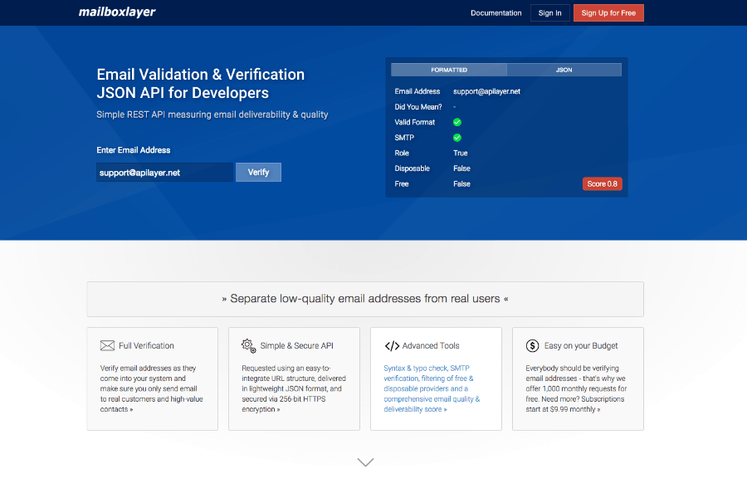Click the Full Verification envelope icon

(x=107, y=345)
